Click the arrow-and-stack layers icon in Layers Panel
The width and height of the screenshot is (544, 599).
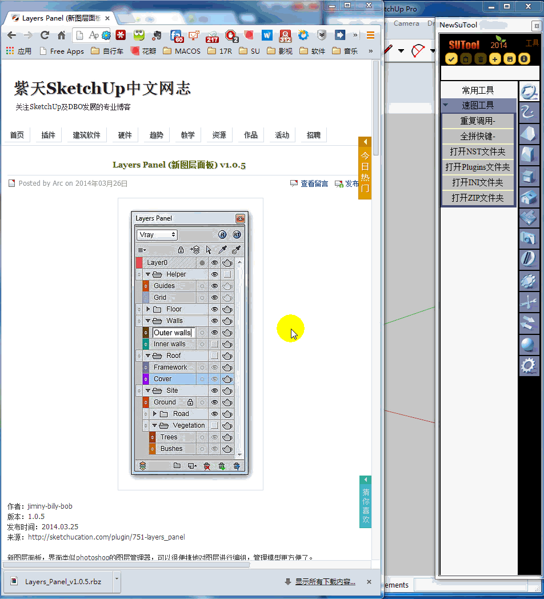(x=195, y=250)
